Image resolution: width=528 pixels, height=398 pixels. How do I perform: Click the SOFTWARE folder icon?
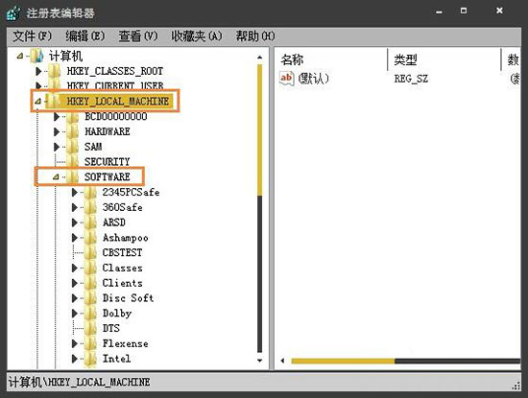click(72, 176)
